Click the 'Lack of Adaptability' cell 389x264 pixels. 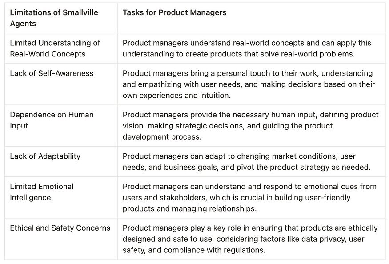45,156
